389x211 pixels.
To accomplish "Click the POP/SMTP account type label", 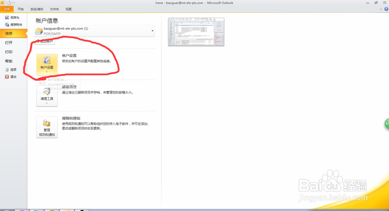I will [x=52, y=34].
